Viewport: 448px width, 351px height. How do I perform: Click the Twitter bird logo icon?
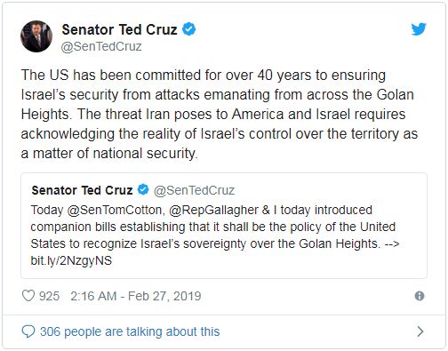pyautogui.click(x=419, y=29)
